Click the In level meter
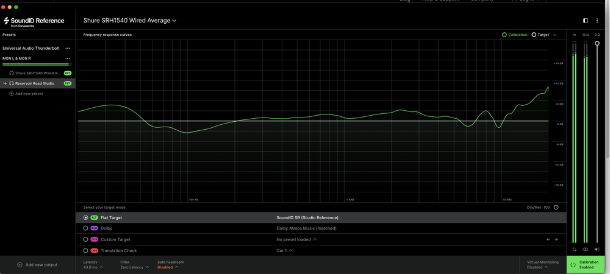 click(x=574, y=142)
